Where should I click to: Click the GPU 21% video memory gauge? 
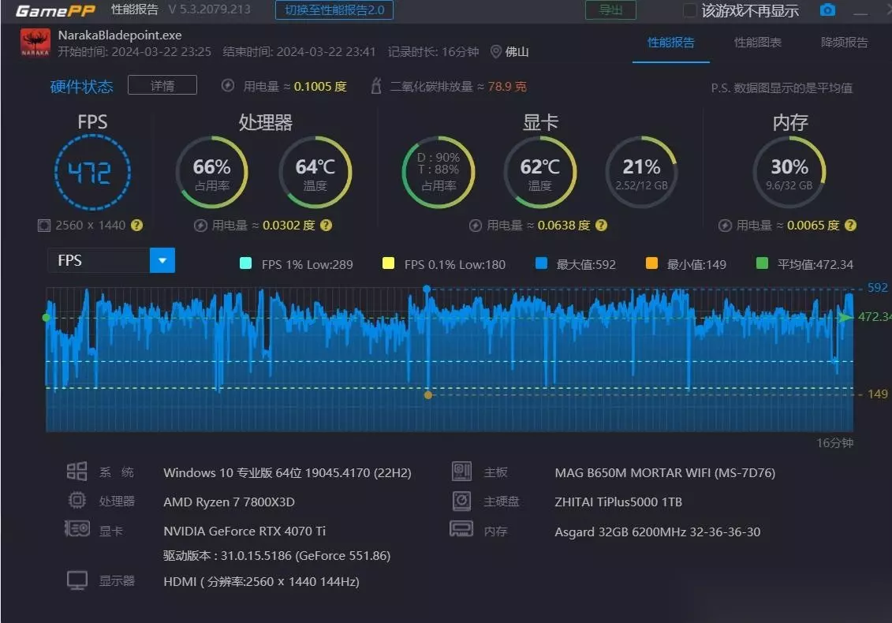(642, 173)
